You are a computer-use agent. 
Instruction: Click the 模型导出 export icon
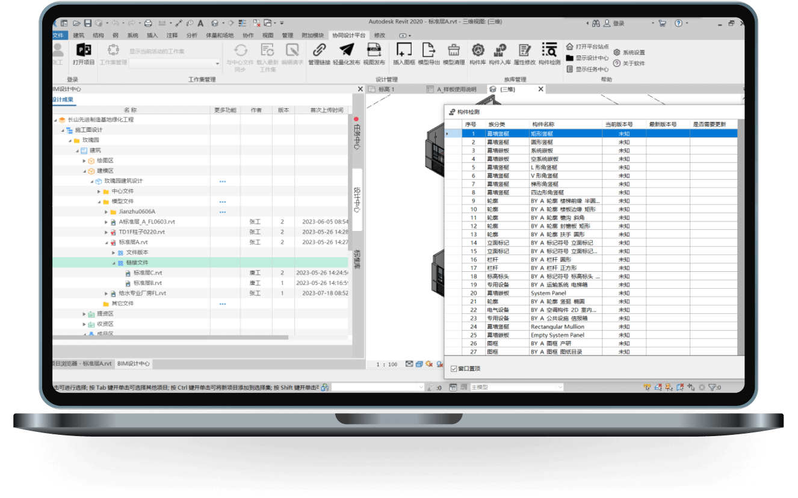tap(428, 51)
